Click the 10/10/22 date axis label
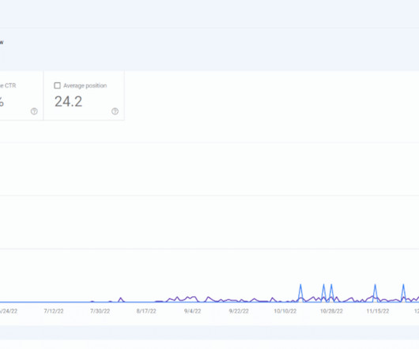The image size is (419, 349). click(285, 311)
